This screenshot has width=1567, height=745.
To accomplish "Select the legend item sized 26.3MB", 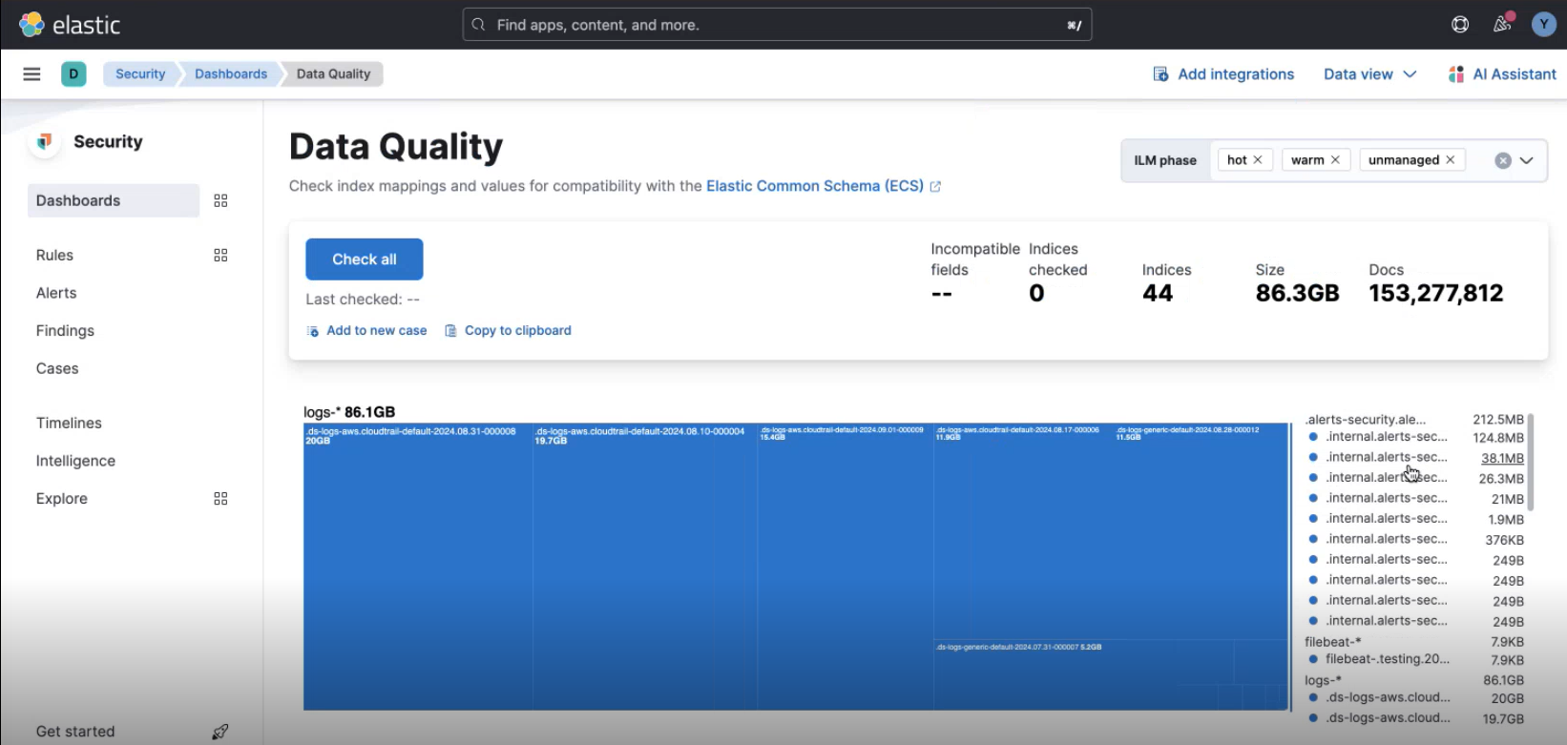I will (x=1417, y=478).
